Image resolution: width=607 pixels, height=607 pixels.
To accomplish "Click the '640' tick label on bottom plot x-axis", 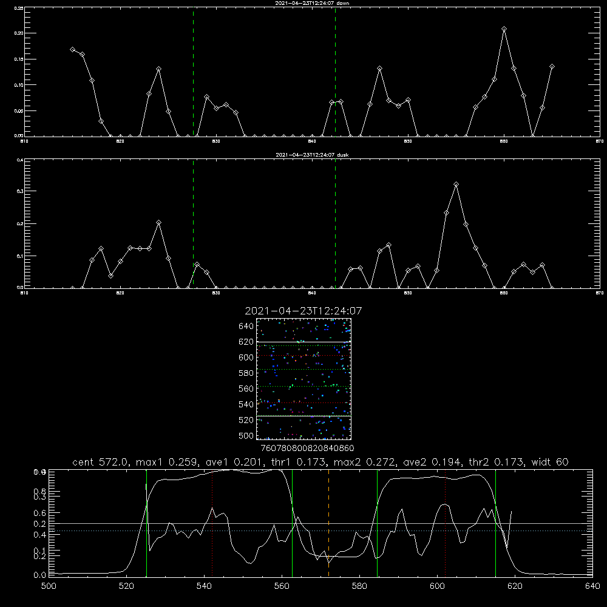I will (592, 586).
